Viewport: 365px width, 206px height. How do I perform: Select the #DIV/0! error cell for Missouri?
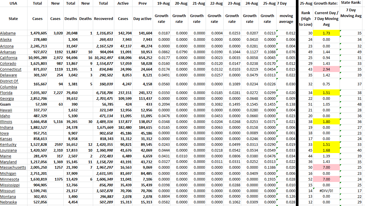(x=326, y=191)
